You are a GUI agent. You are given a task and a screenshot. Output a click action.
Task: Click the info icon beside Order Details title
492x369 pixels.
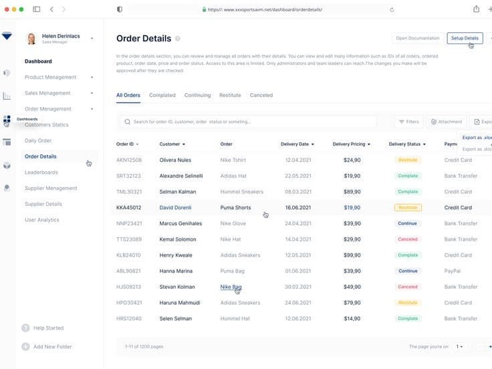point(178,39)
